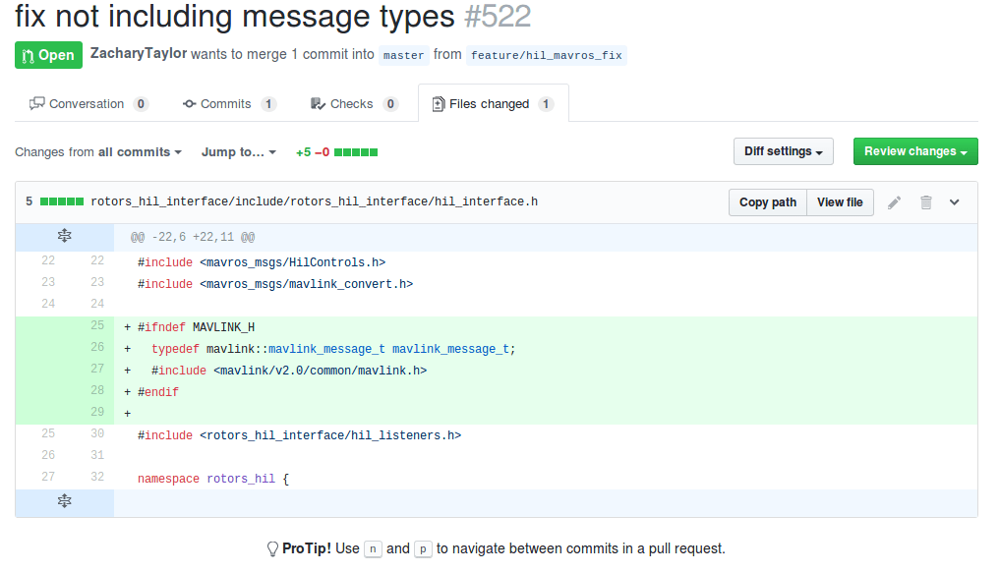Click the feature/hil_mavros_fix branch link
1000x573 pixels.
tap(546, 55)
